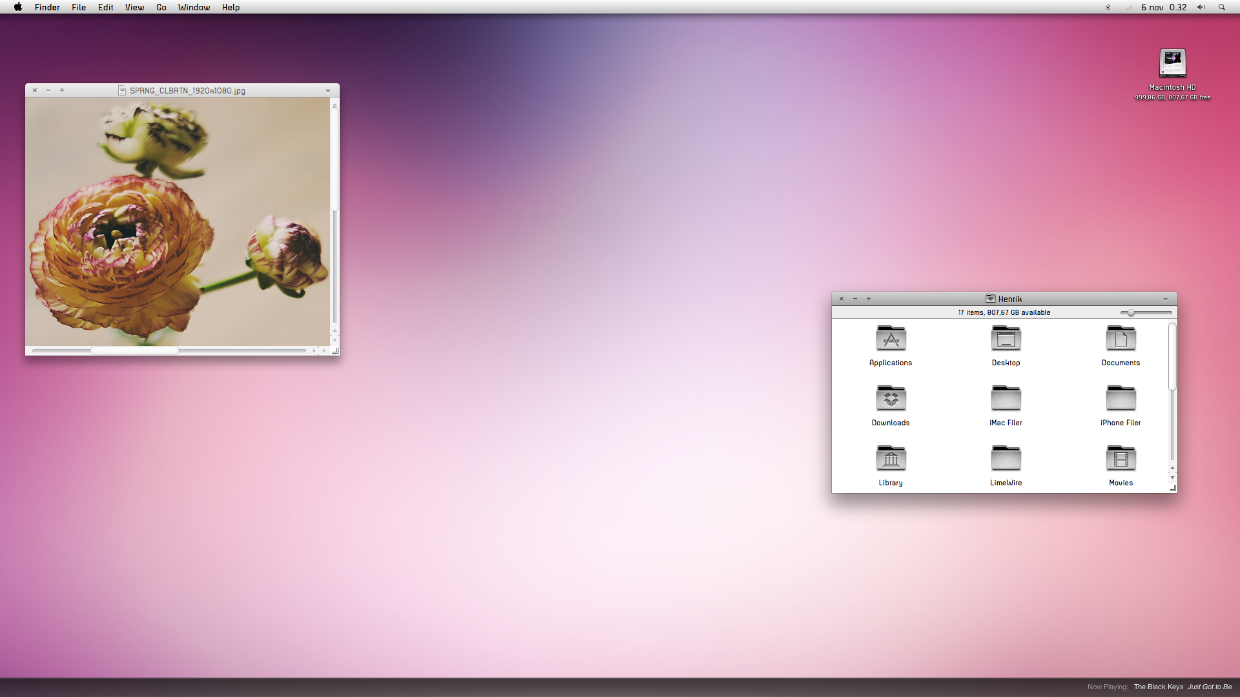Click the resize handle of Henrik window
1240x697 pixels.
pyautogui.click(x=1173, y=489)
